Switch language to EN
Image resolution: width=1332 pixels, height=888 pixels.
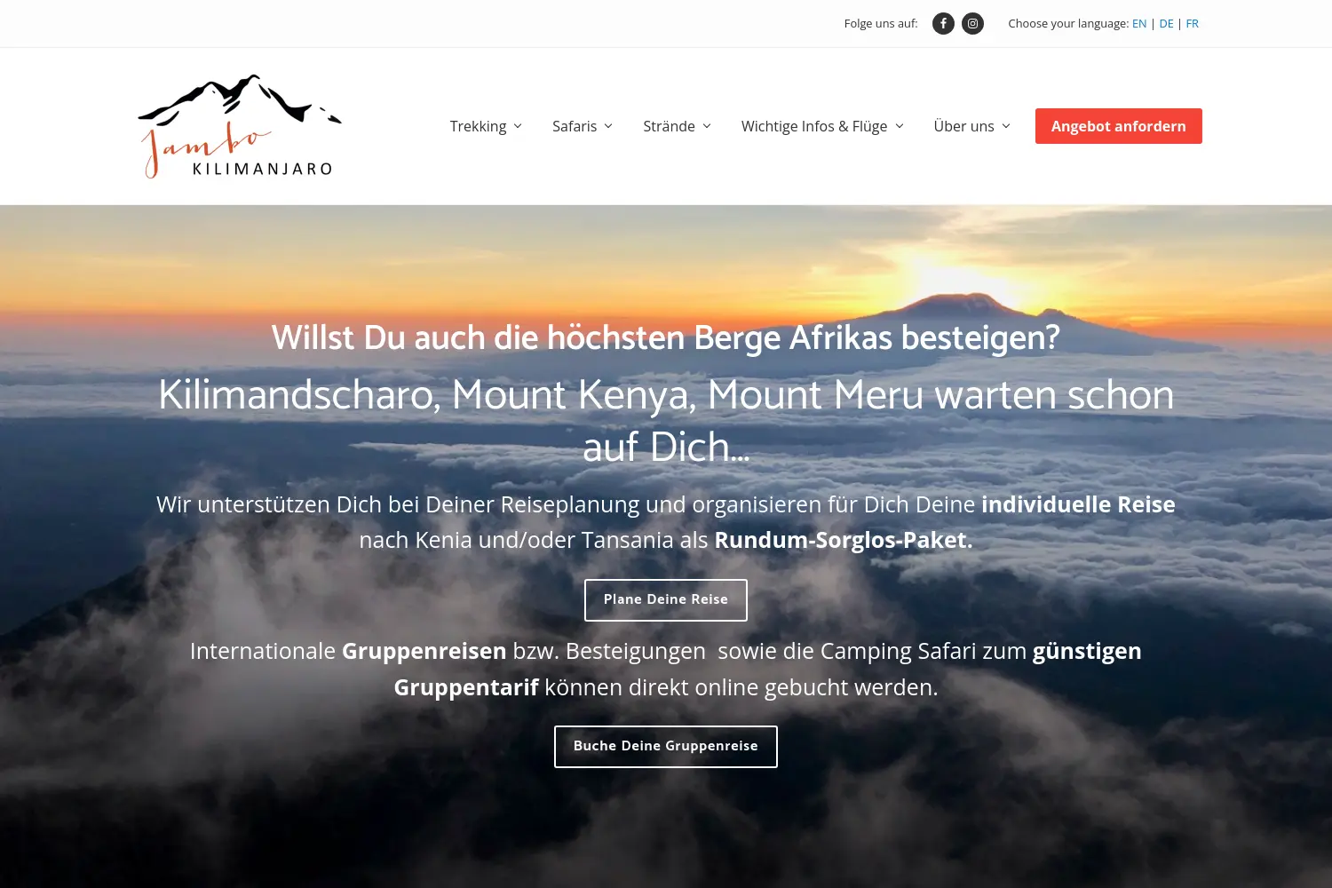pos(1139,24)
